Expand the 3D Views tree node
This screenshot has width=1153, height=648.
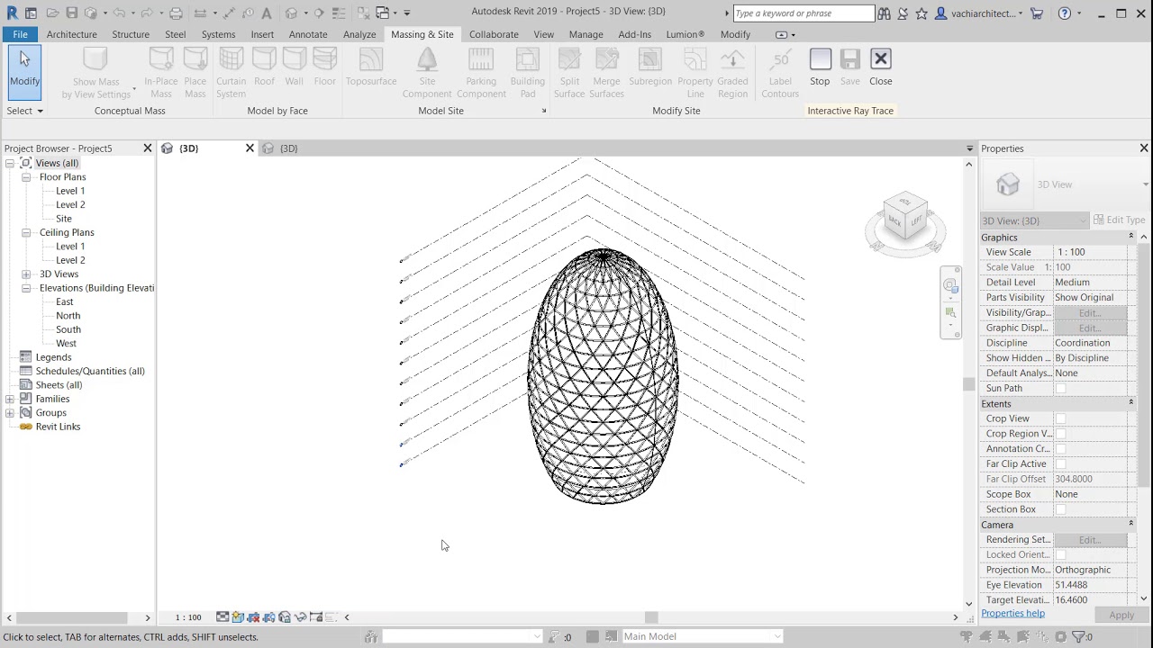click(26, 274)
